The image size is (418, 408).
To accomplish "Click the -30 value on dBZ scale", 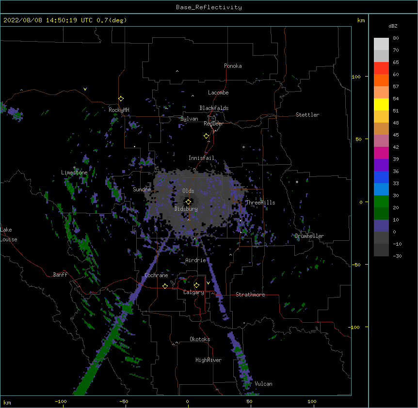I will coord(397,256).
